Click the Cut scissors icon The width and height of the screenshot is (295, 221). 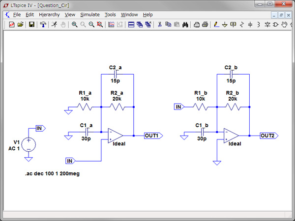[159, 25]
